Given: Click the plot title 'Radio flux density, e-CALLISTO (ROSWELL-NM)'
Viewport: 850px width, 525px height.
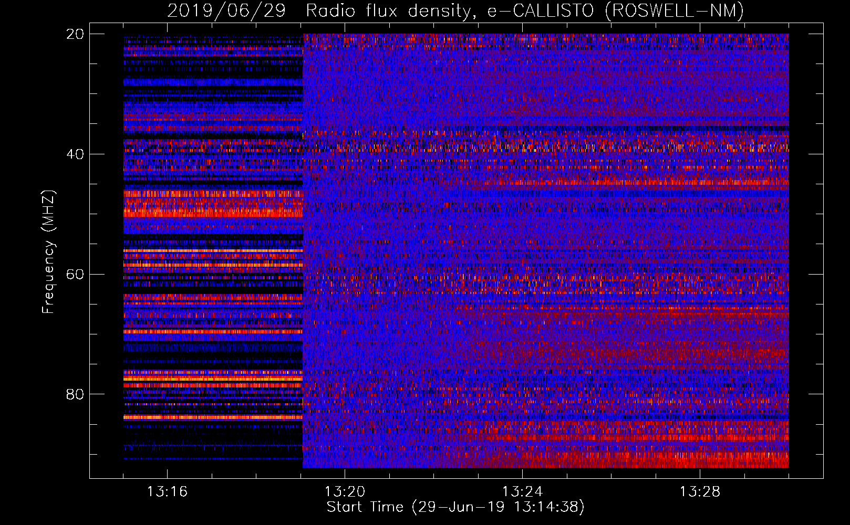Looking at the screenshot, I should tap(525, 10).
